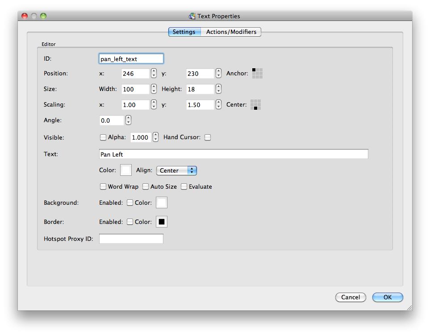Open the text Color swatch

(126, 170)
